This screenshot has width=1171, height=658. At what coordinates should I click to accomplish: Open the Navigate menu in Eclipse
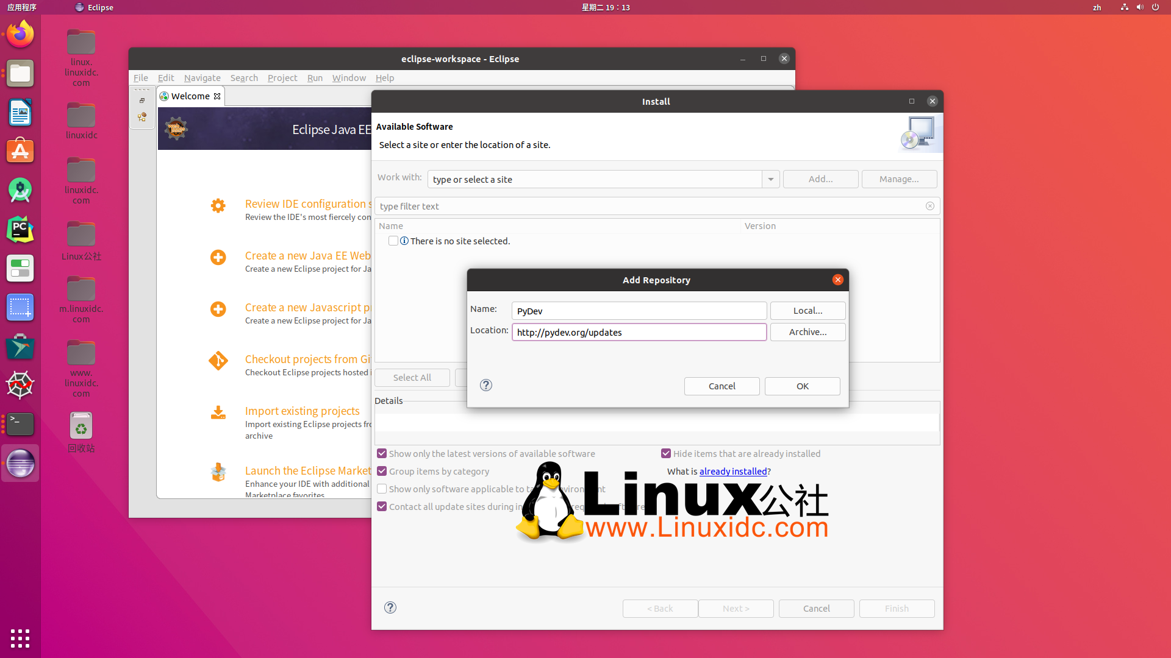[x=202, y=77]
